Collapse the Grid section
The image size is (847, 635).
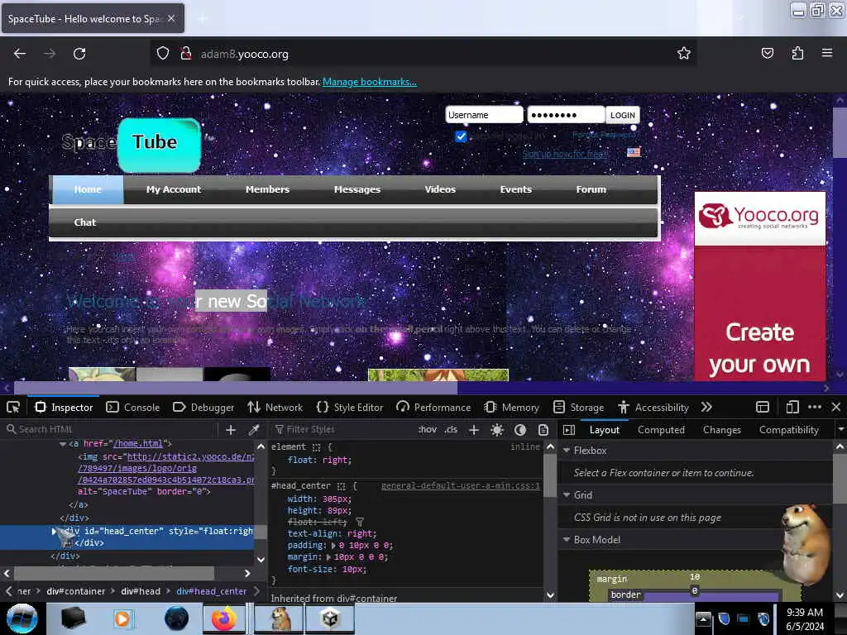[567, 495]
